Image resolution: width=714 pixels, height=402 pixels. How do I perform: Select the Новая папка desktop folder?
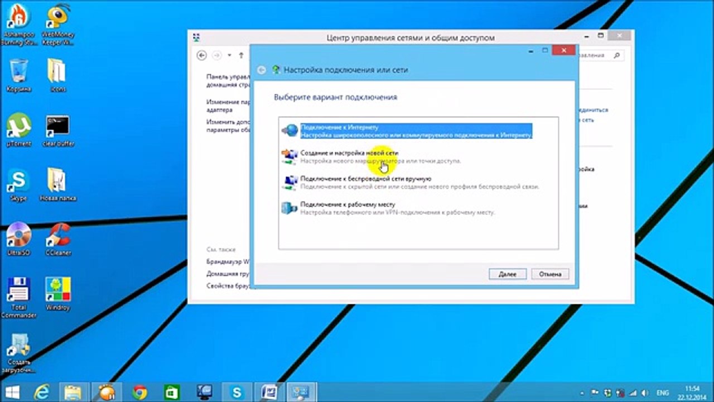(x=57, y=185)
